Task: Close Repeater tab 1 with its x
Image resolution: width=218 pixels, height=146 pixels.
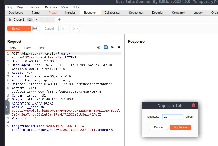Action: coord(50,20)
